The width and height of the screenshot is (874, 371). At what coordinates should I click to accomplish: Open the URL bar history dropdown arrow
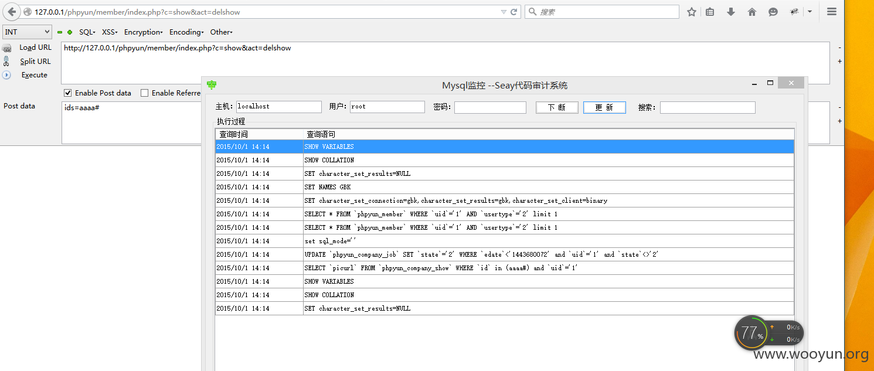point(504,12)
